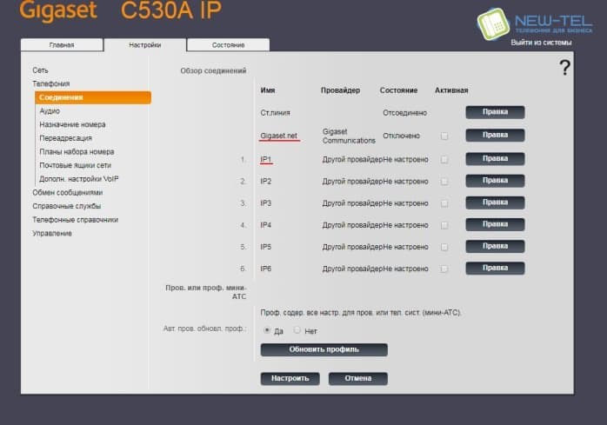Screen dimensions: 607x425
Task: Click the Отключено status text
Action: (x=402, y=136)
